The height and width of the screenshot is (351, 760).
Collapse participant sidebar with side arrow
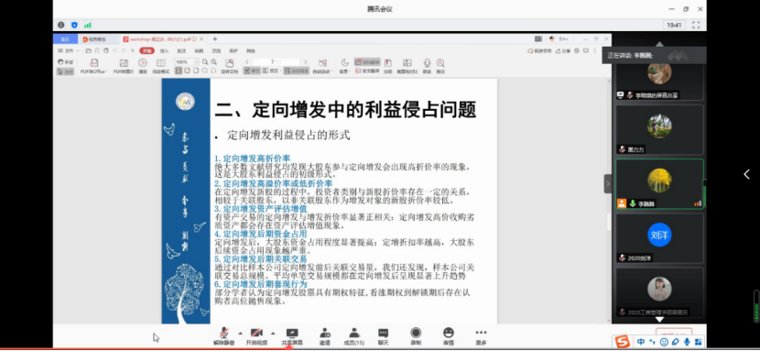tap(608, 183)
